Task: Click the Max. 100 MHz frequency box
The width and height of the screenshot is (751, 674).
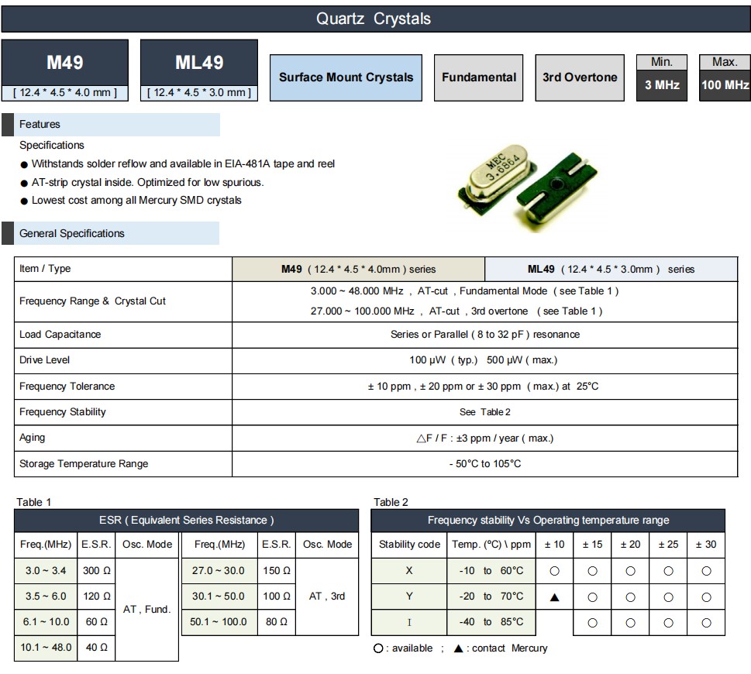Action: tap(725, 77)
